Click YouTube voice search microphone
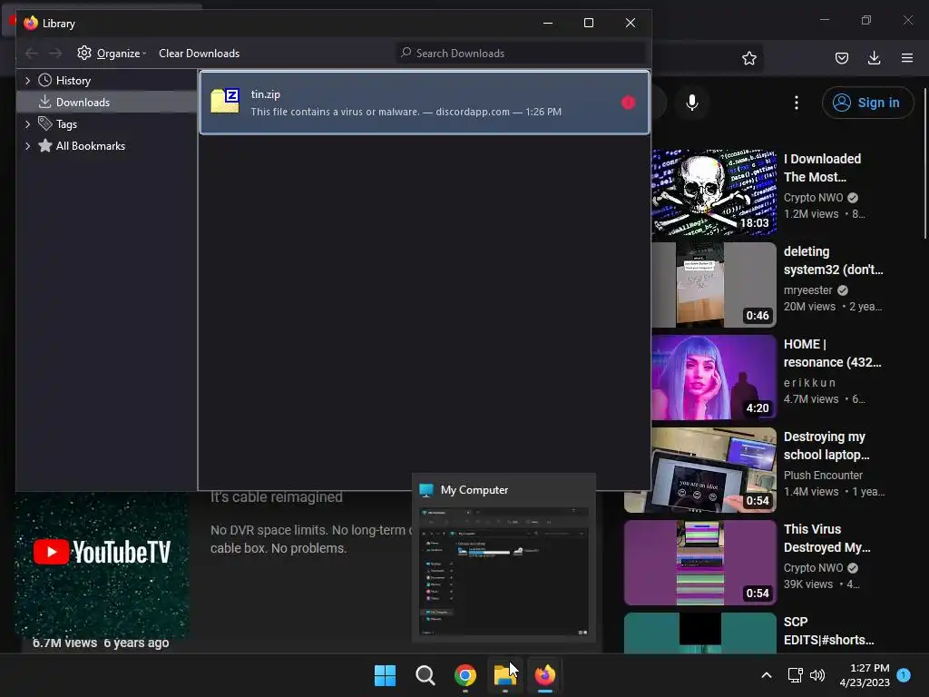Screen dimensions: 929x697 (691, 103)
